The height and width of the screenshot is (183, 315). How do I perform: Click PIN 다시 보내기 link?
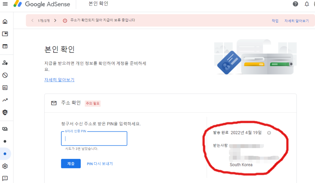(x=100, y=164)
